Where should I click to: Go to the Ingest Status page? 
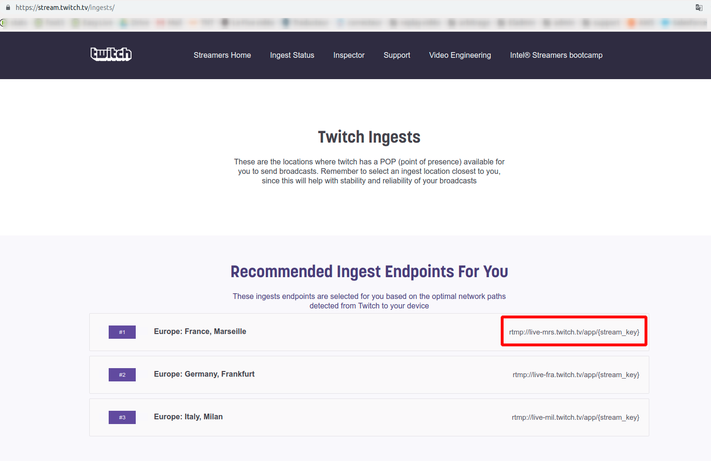292,55
